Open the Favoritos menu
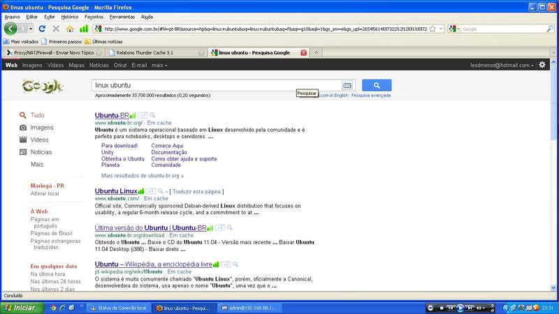The height and width of the screenshot is (314, 559). (94, 17)
